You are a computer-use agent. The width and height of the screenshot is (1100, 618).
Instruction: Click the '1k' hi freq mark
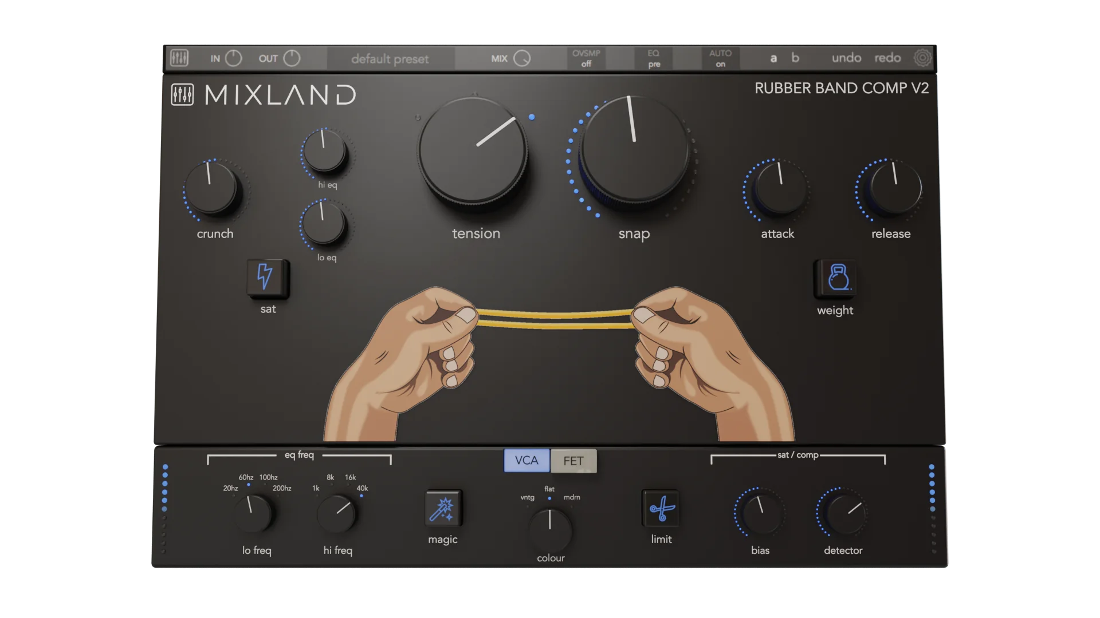[316, 488]
